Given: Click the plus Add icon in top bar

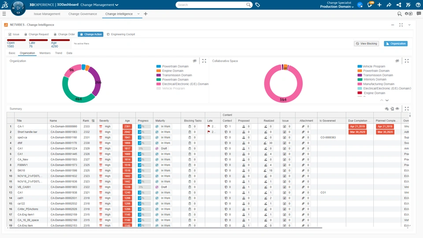Looking at the screenshot, I should (x=379, y=5).
